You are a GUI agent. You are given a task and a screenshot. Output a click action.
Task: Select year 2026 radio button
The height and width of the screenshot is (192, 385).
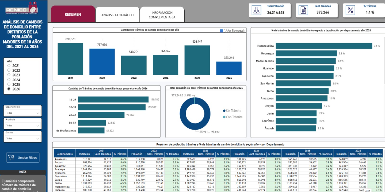[x=9, y=89]
